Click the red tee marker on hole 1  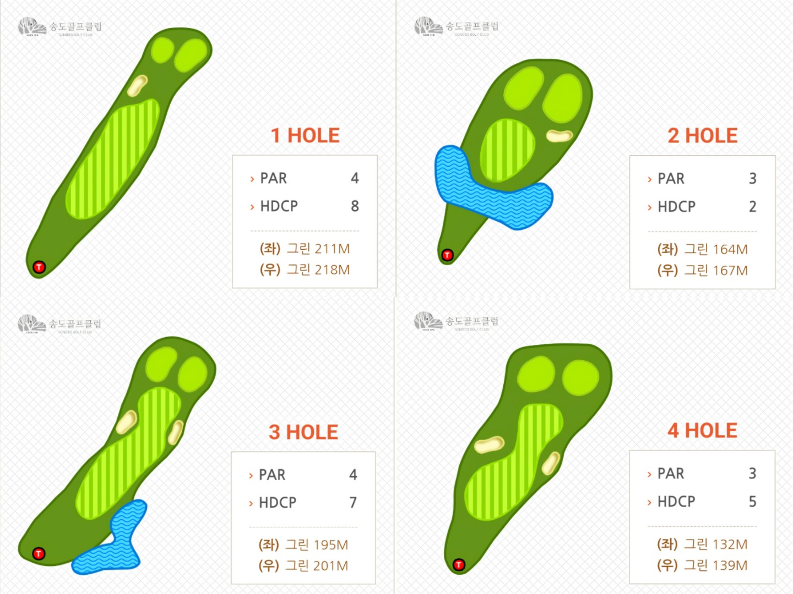(39, 267)
